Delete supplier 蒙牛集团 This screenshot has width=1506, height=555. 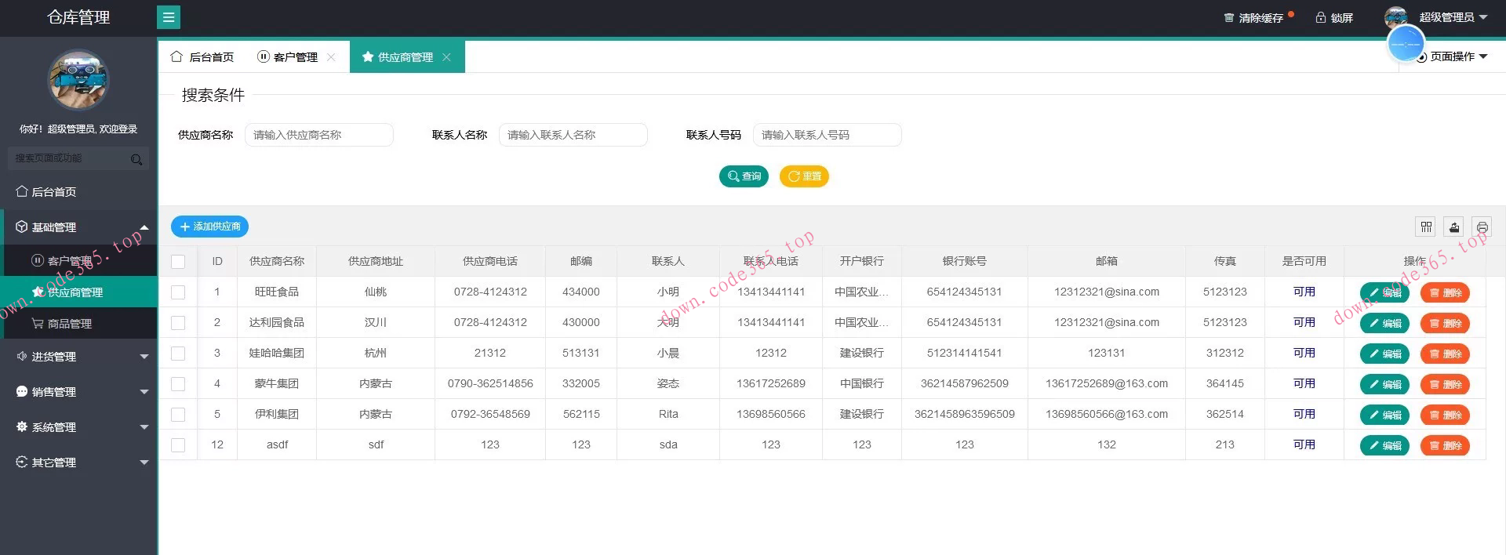click(x=1445, y=385)
